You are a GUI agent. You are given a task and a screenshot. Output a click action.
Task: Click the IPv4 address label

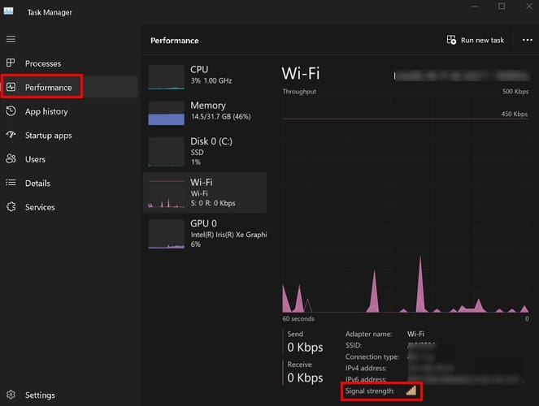point(366,369)
